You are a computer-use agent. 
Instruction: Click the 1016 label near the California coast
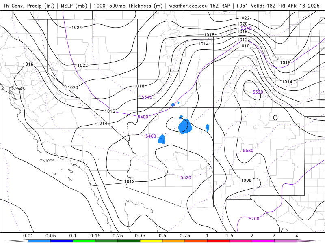(x=28, y=64)
